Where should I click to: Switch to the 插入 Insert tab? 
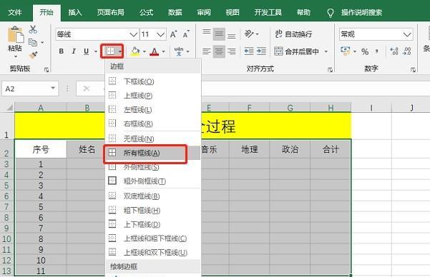(75, 12)
